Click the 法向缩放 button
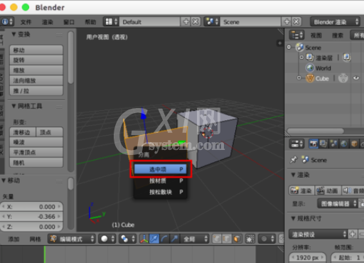 click(x=36, y=80)
